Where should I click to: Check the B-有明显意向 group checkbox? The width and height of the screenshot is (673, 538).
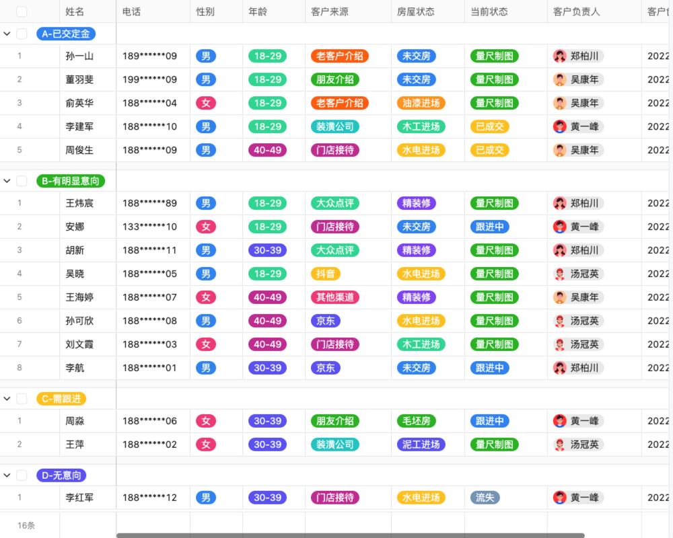pos(22,181)
